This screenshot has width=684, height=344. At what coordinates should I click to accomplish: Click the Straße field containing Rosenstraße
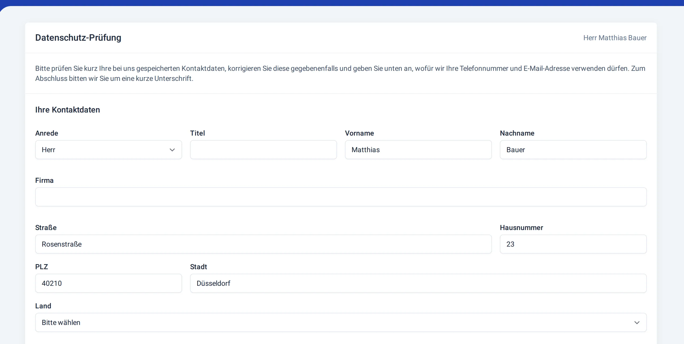point(263,244)
